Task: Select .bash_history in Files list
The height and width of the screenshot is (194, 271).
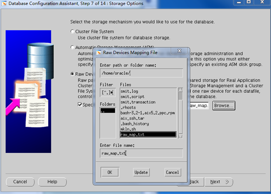Action: point(148,124)
